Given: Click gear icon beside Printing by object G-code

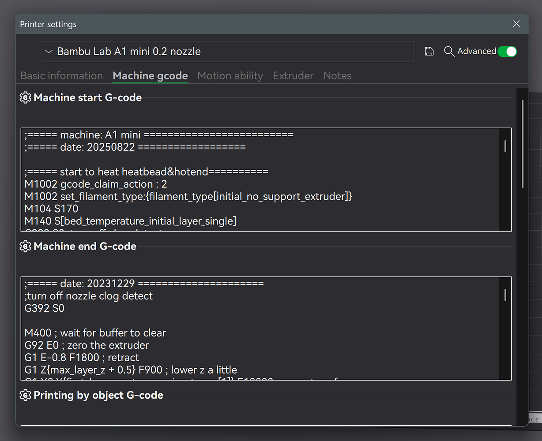Looking at the screenshot, I should click(26, 395).
